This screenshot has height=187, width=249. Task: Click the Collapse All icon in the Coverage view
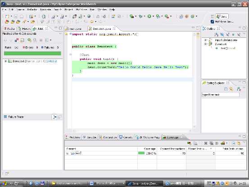click(233, 143)
